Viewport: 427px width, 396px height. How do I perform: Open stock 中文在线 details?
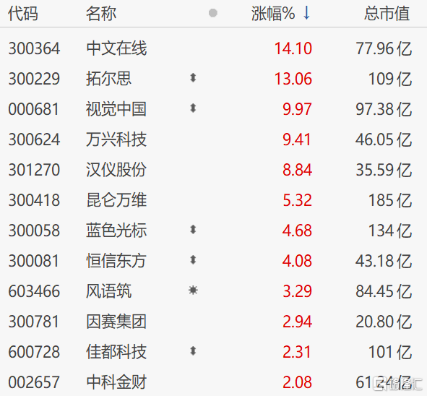click(x=116, y=48)
